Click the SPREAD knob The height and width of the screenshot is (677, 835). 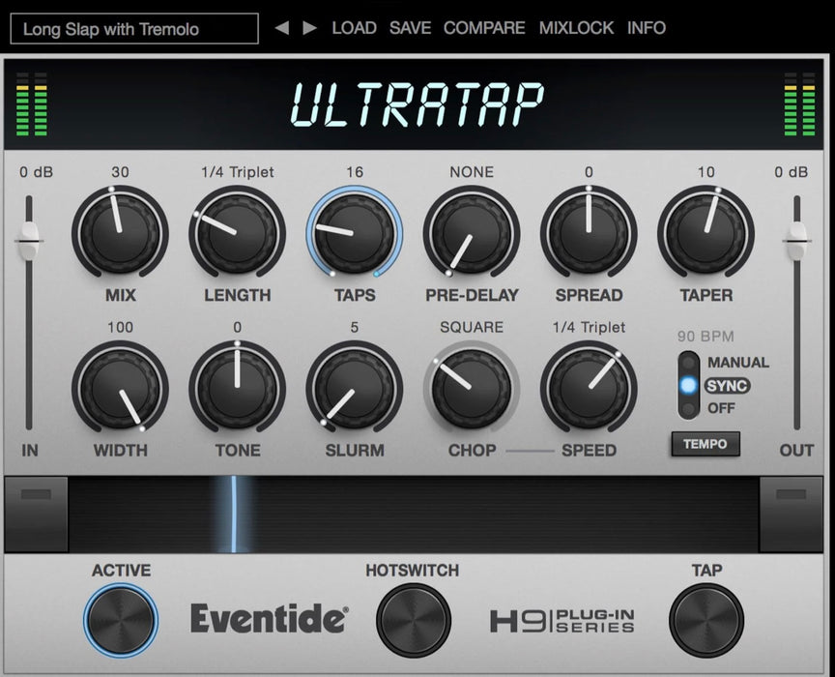pos(589,232)
